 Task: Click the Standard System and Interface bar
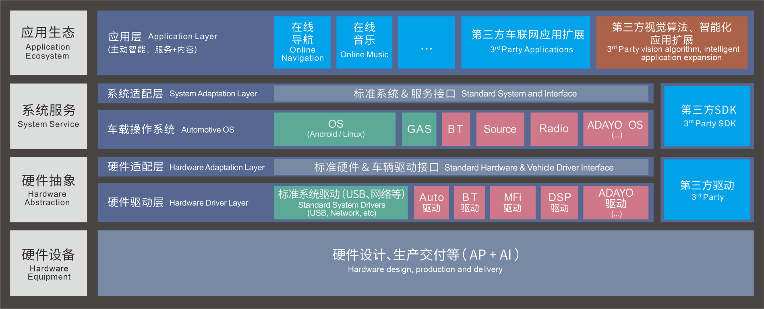pyautogui.click(x=461, y=93)
